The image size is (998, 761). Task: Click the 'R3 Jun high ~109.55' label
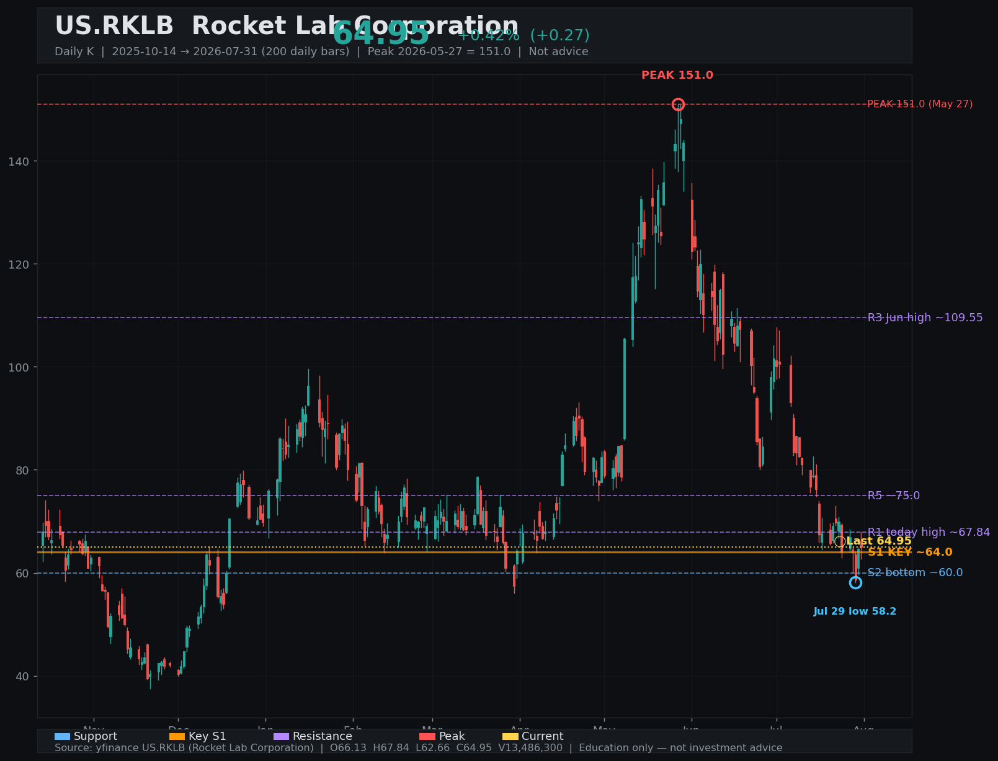(x=925, y=318)
